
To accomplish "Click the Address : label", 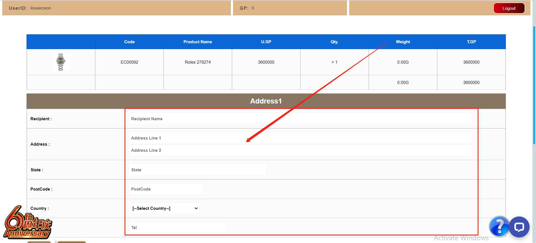I will [x=40, y=144].
